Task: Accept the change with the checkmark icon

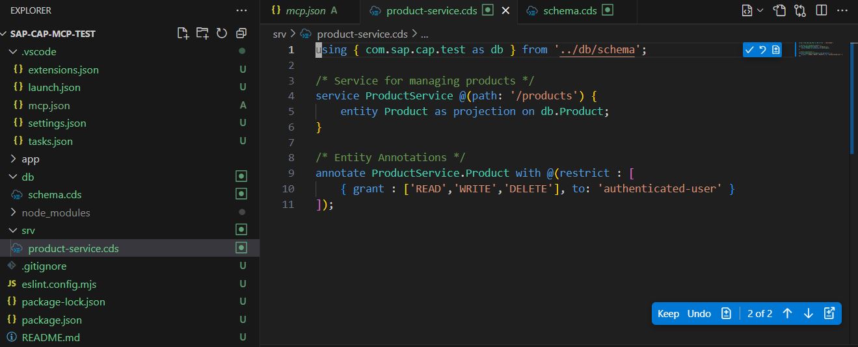Action: point(749,50)
